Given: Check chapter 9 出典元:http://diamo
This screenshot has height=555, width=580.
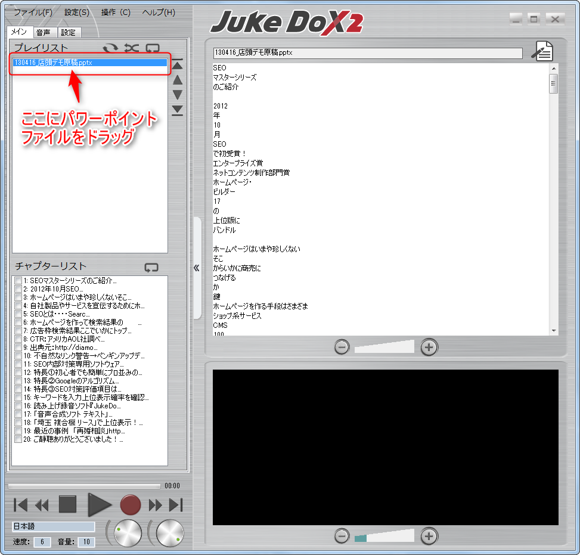Looking at the screenshot, I should pyautogui.click(x=18, y=348).
